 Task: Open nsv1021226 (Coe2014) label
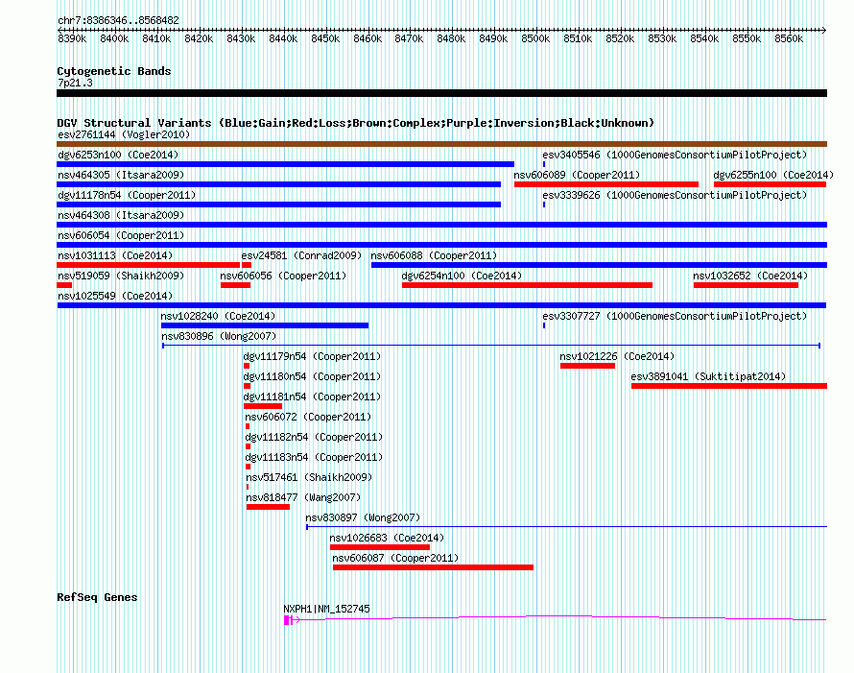point(617,356)
